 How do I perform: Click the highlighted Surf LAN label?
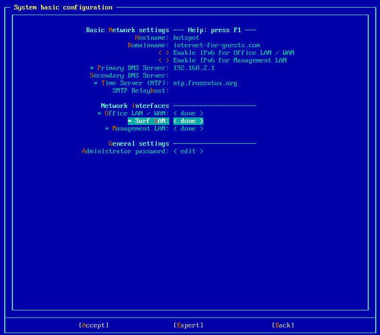149,121
